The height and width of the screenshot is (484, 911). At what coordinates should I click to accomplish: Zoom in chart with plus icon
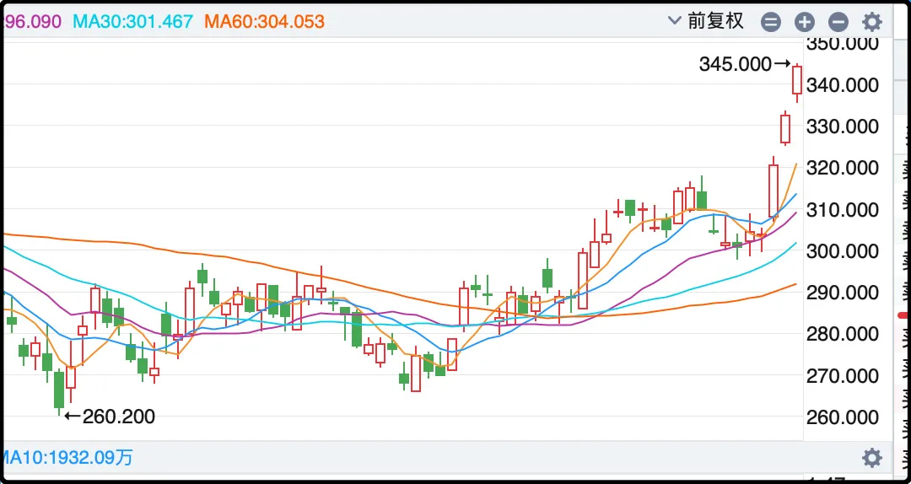click(x=805, y=23)
